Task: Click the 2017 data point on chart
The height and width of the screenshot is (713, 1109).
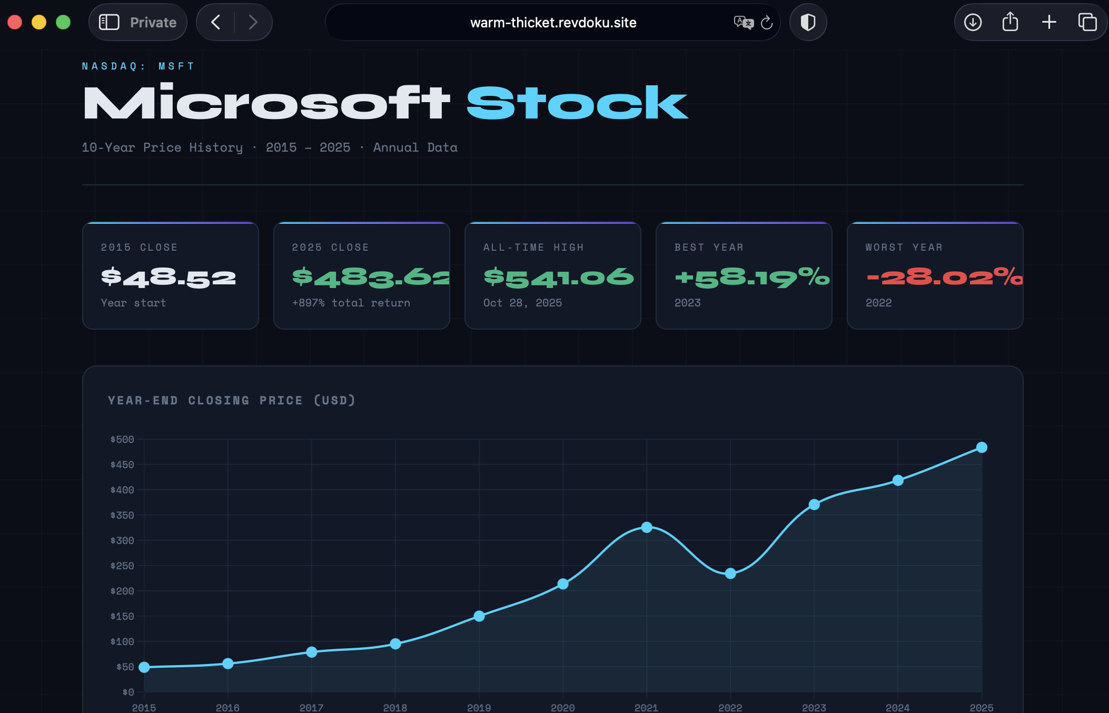Action: pyautogui.click(x=312, y=652)
